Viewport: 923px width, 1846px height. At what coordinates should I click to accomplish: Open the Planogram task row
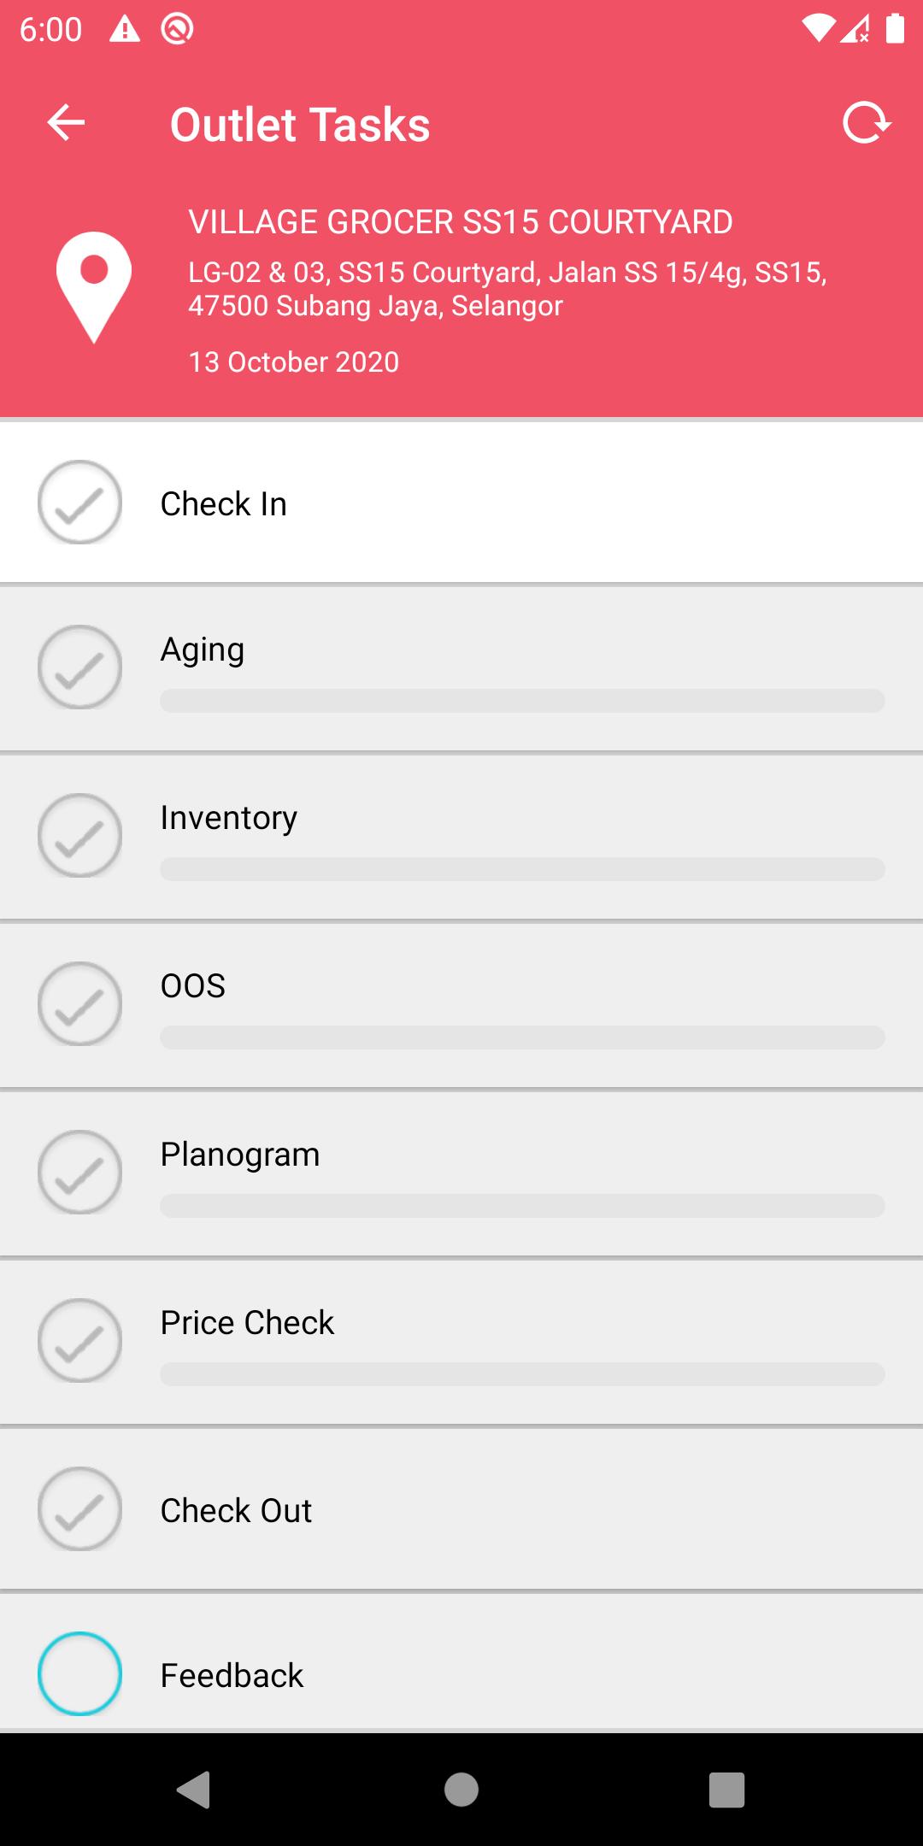pyautogui.click(x=461, y=1173)
